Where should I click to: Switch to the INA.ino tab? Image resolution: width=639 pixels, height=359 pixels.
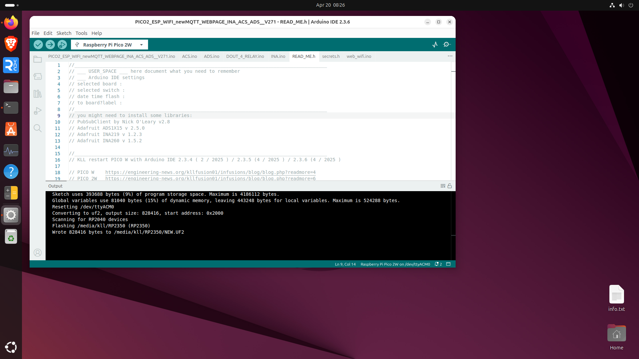[x=278, y=57]
